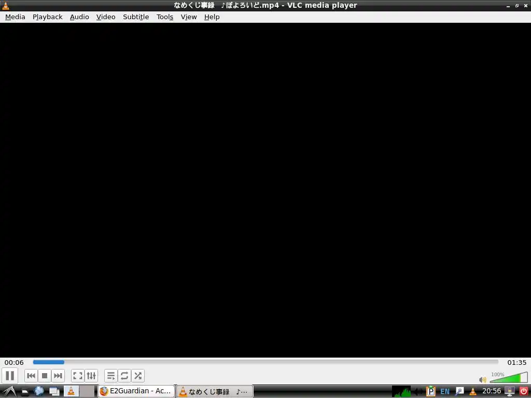Show extended settings equalizer icon
This screenshot has width=531, height=398.
click(x=91, y=376)
